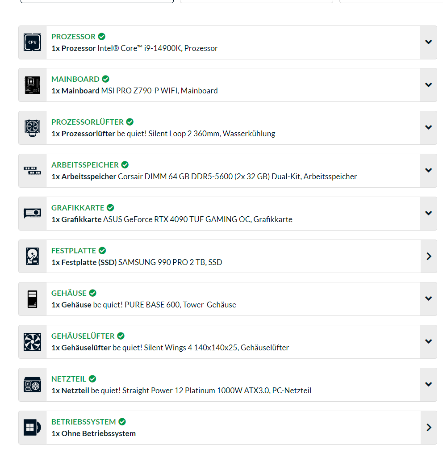Screen dimensions: 443x454
Task: Expand the Mainboard section chevron
Action: click(429, 85)
